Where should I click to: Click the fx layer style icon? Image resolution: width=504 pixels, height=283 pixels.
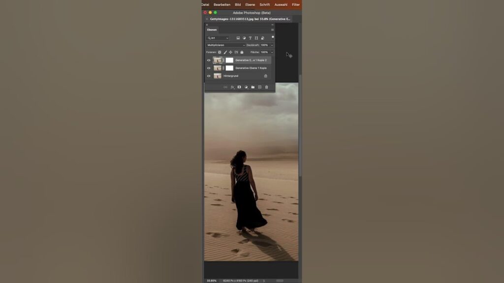click(232, 87)
